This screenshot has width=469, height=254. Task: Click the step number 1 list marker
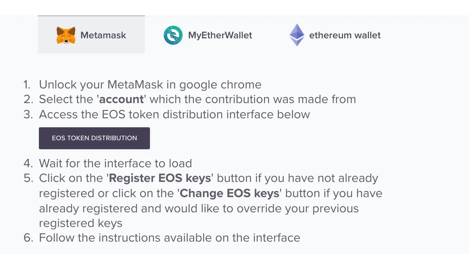[27, 85]
